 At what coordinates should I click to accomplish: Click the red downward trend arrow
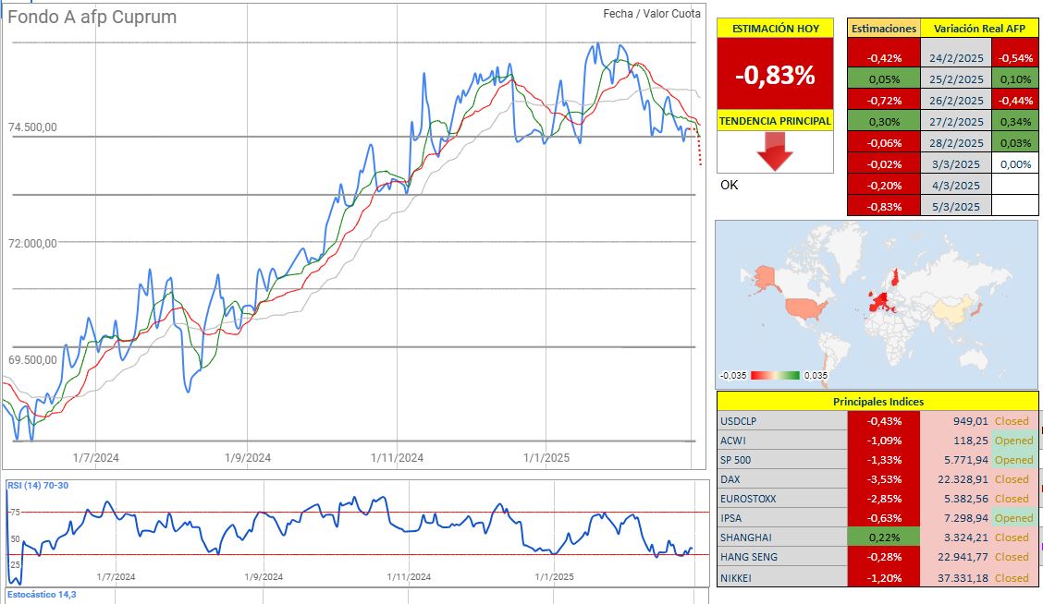point(775,151)
